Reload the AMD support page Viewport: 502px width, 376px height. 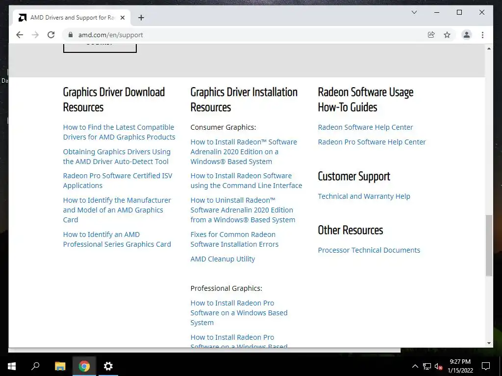tap(51, 35)
